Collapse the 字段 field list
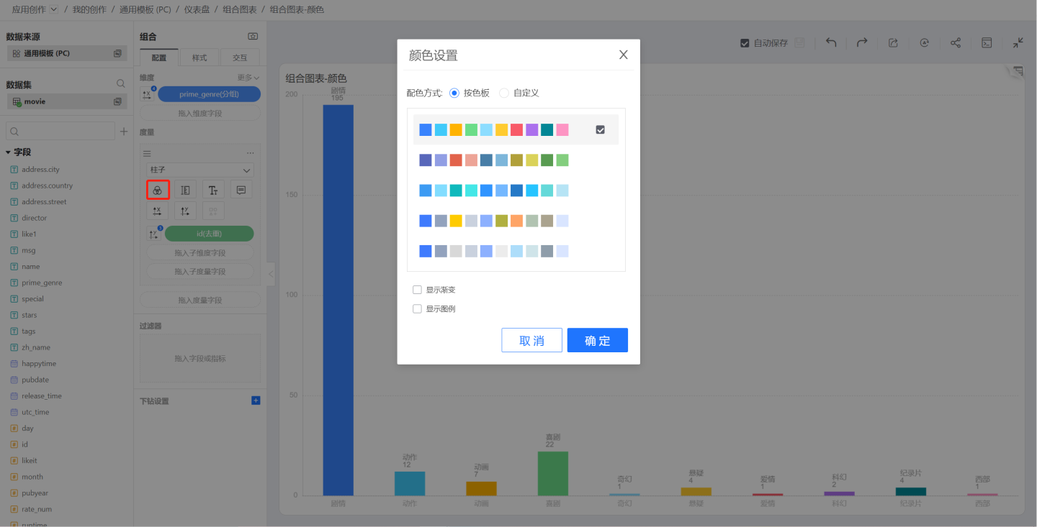Screen dimensions: 1037x527 point(8,152)
